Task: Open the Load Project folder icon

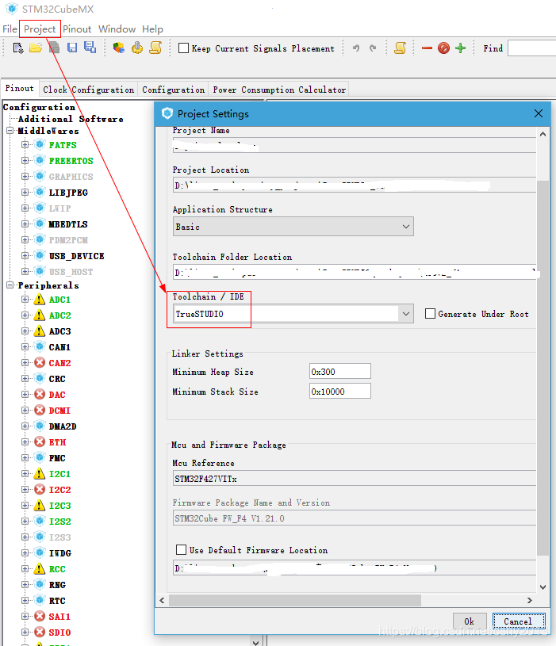Action: [36, 48]
